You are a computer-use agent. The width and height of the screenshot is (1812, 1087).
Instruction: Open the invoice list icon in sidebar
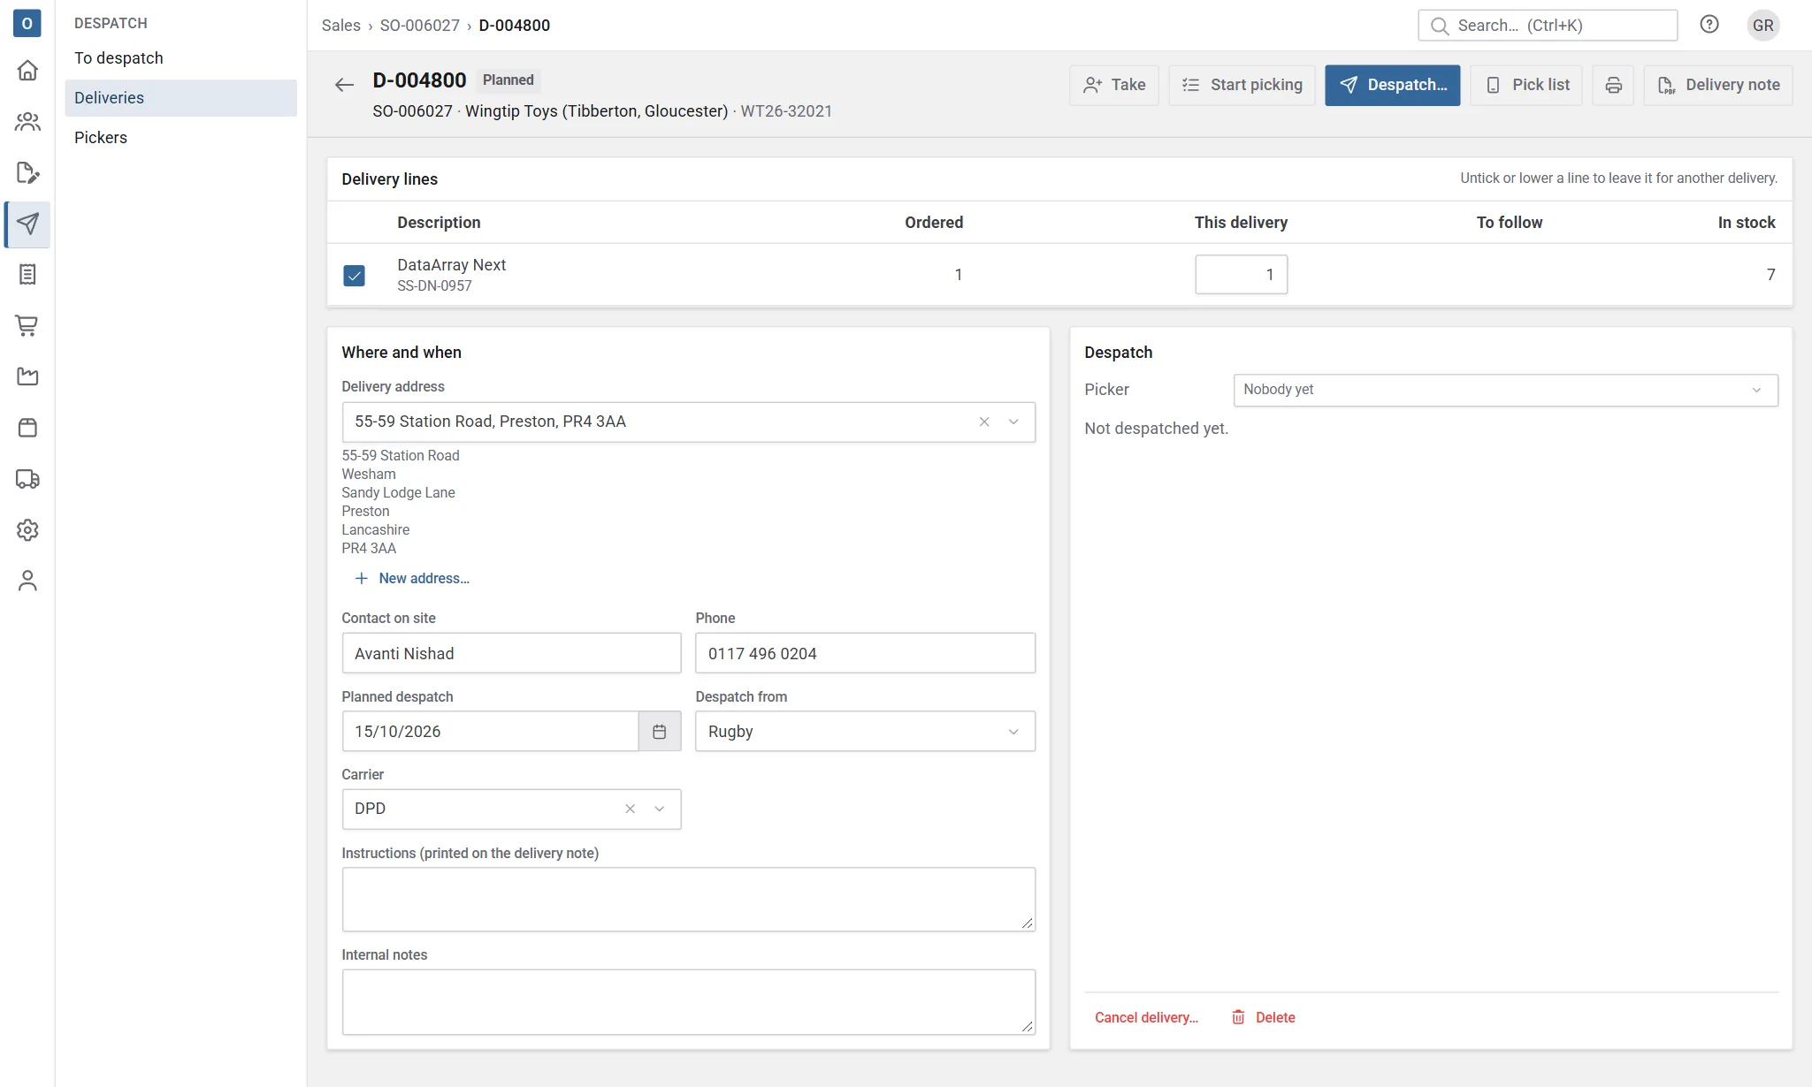[27, 275]
